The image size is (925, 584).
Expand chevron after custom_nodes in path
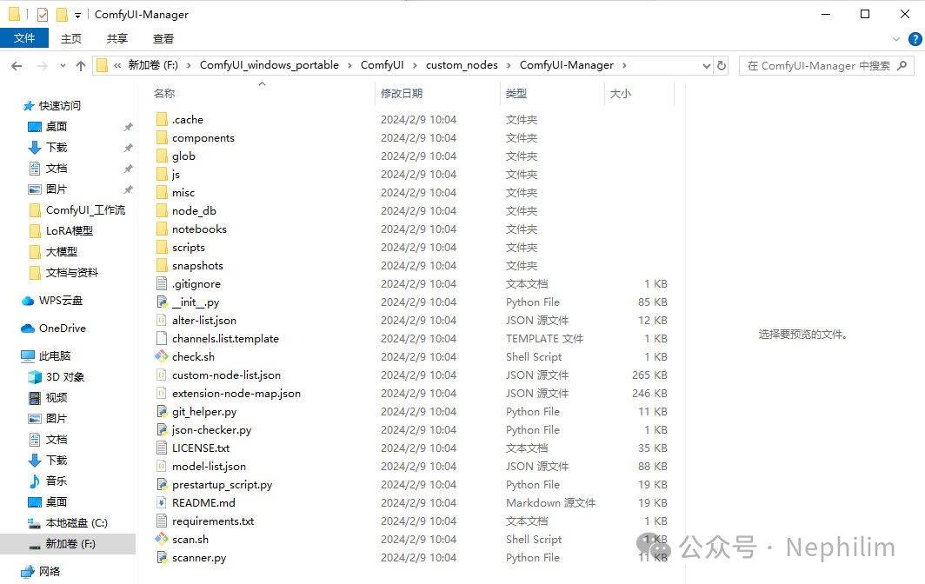pos(509,65)
